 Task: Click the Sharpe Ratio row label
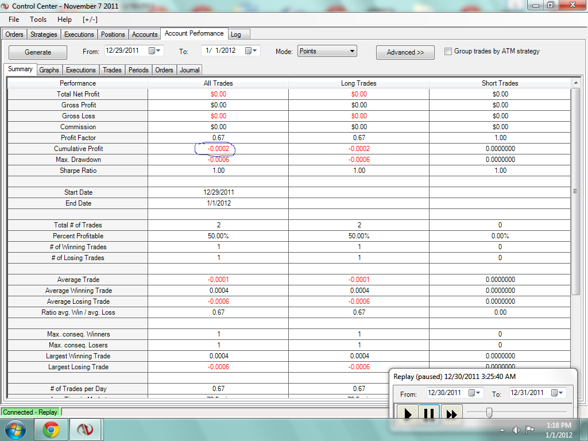coord(78,171)
